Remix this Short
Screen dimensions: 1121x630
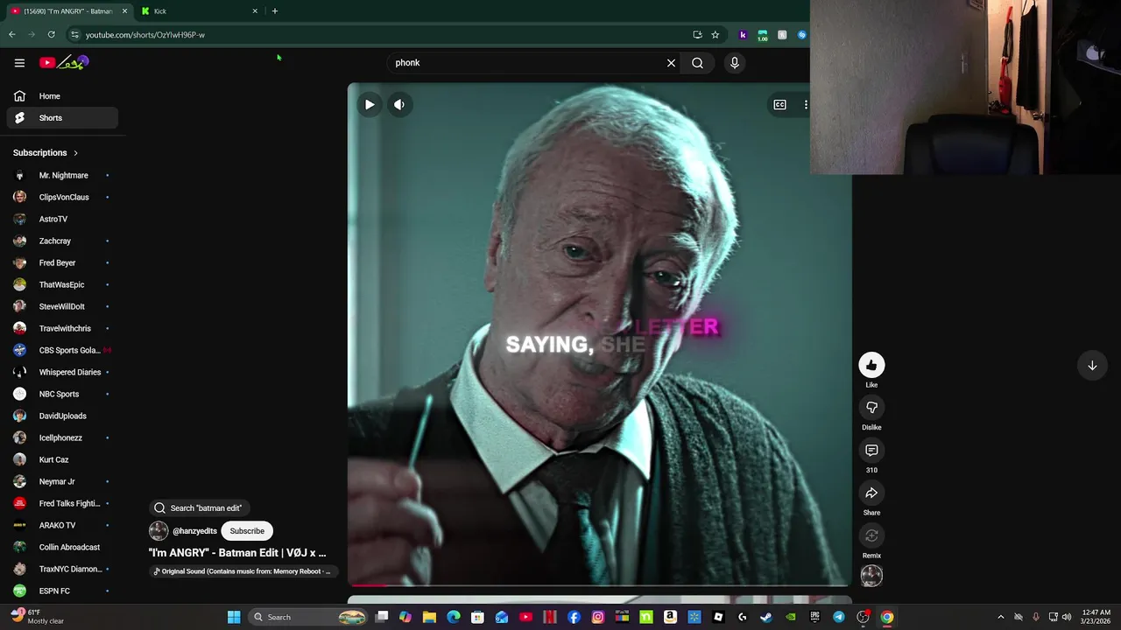(871, 536)
